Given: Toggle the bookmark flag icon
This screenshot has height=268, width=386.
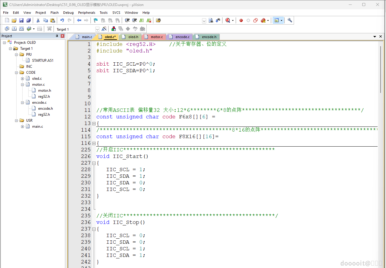Looking at the screenshot, I should 96,20.
